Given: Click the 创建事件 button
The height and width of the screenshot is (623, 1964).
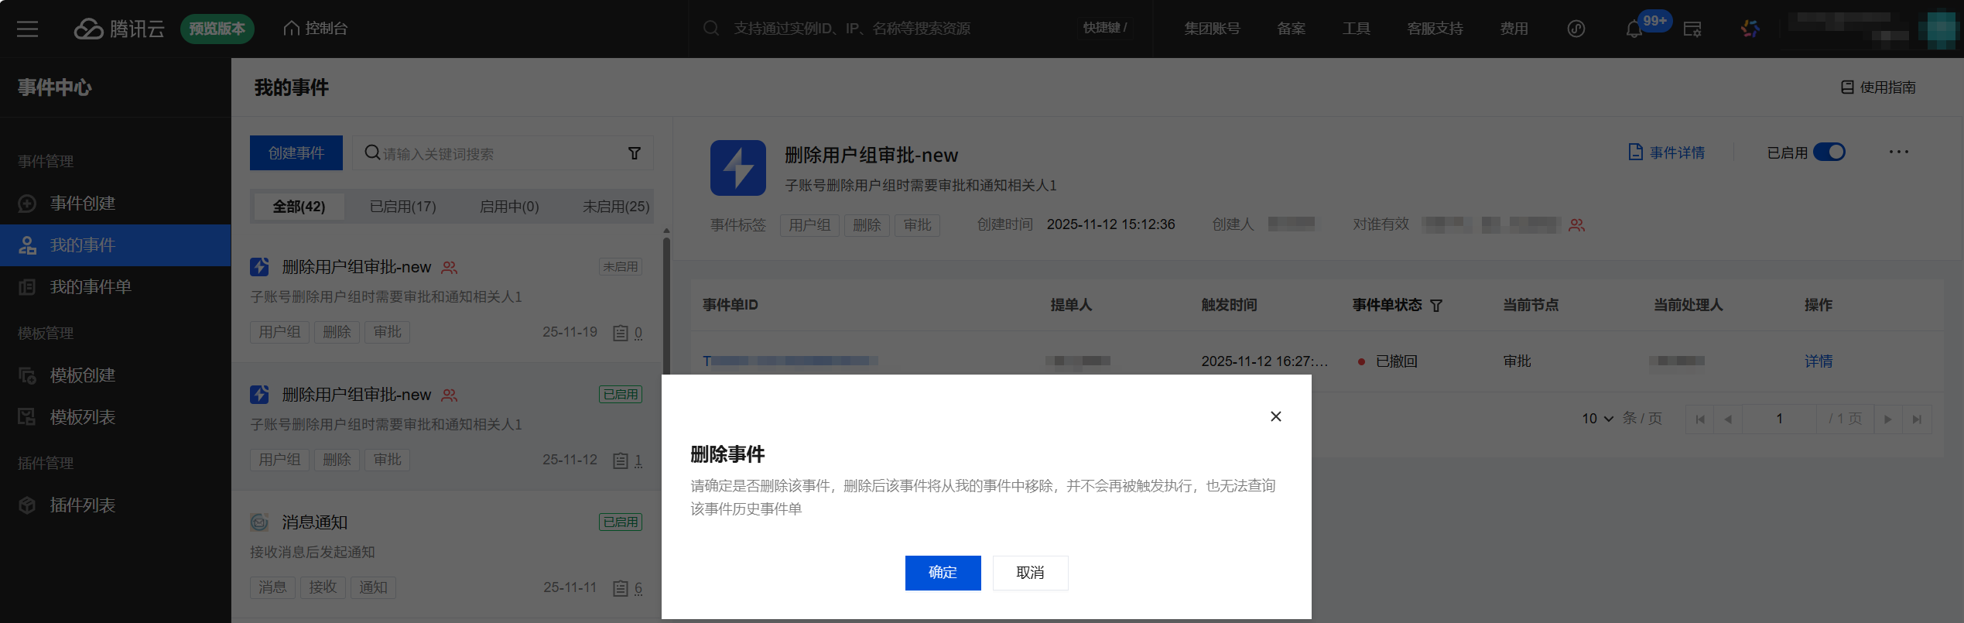Looking at the screenshot, I should 296,153.
